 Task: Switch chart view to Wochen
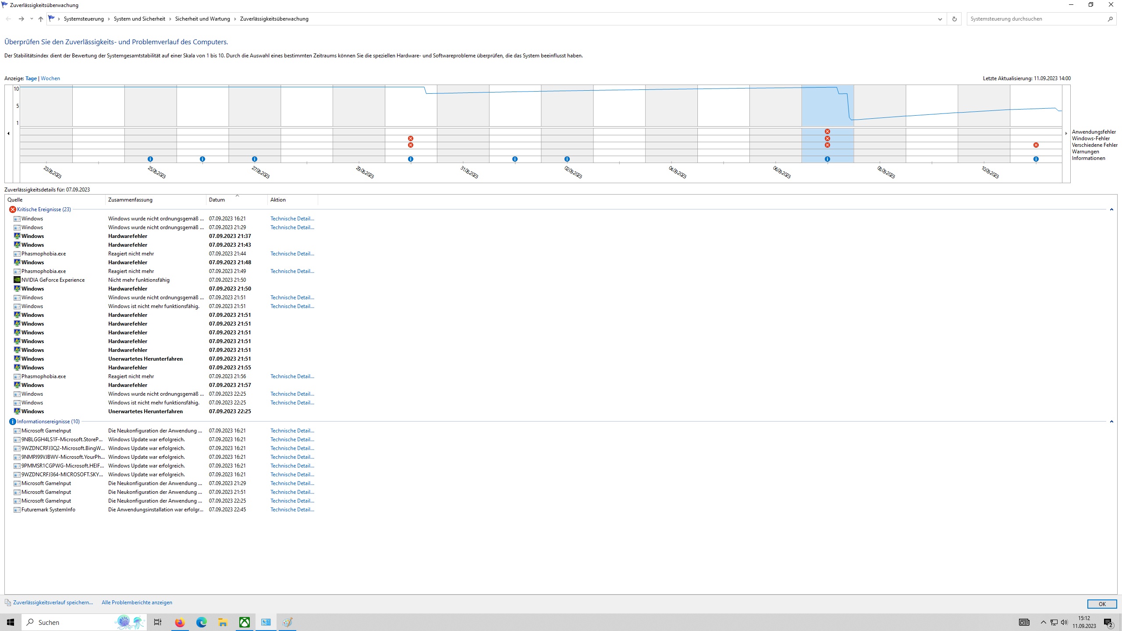coord(50,78)
